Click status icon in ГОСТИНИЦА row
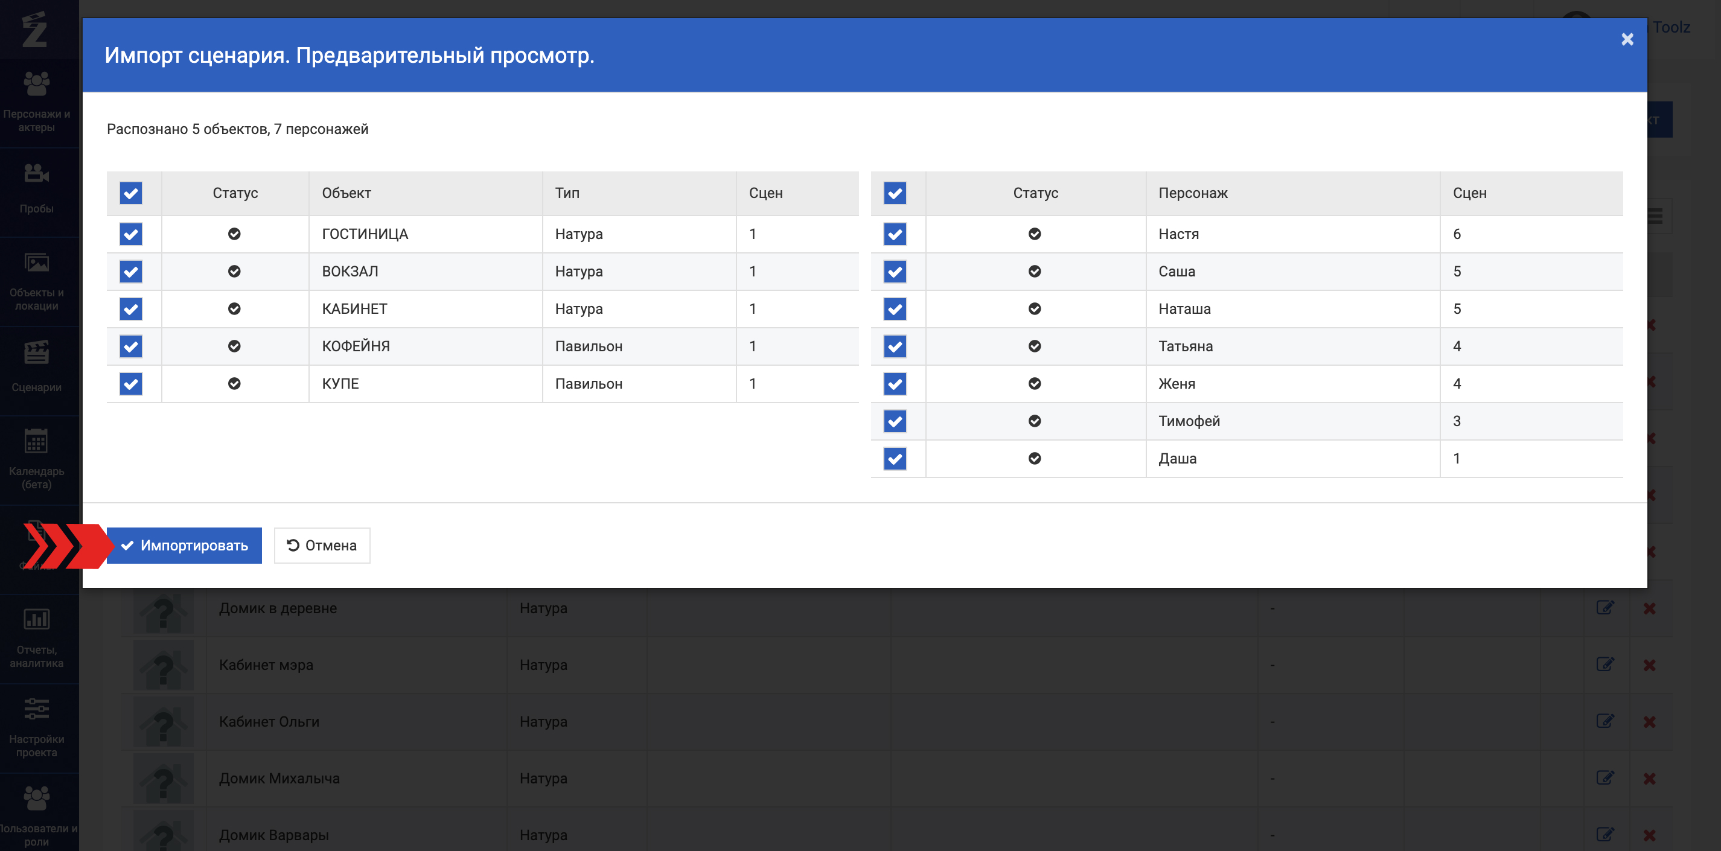1721x851 pixels. pyautogui.click(x=234, y=234)
